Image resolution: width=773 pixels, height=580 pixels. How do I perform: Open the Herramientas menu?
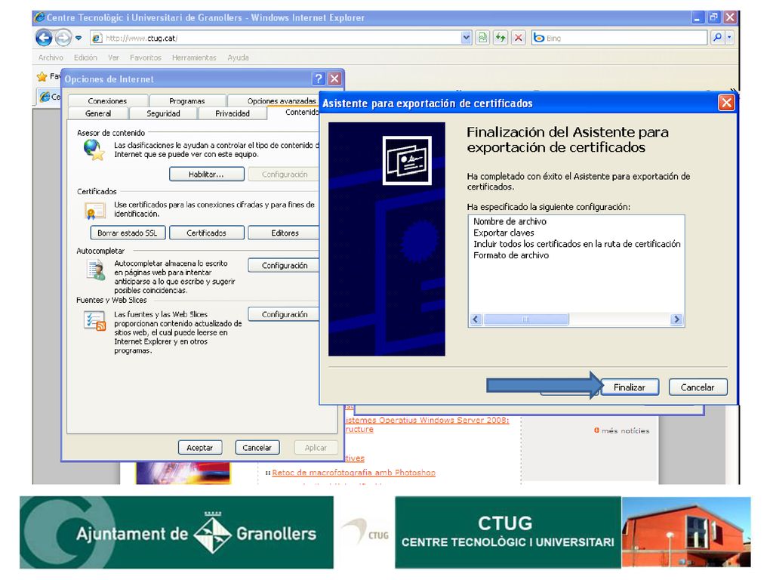click(x=194, y=57)
